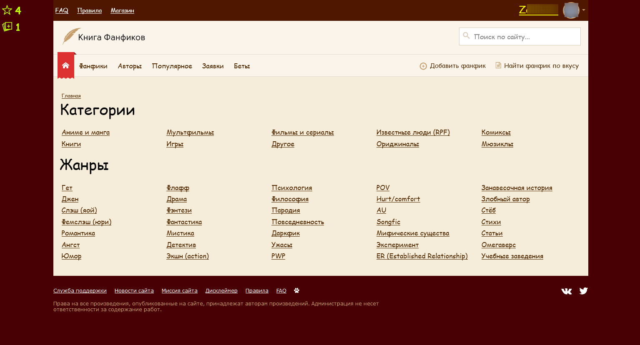
Task: Open the dropdown arrow next to the avatar
Action: pos(584,10)
